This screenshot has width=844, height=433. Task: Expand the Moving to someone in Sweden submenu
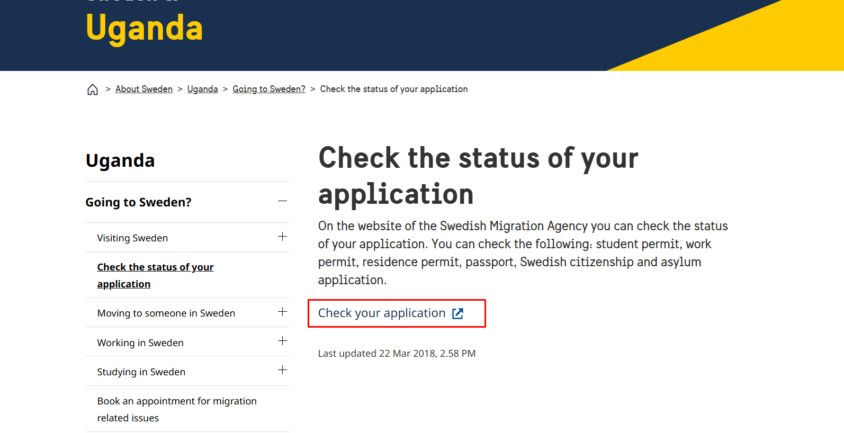click(x=282, y=312)
